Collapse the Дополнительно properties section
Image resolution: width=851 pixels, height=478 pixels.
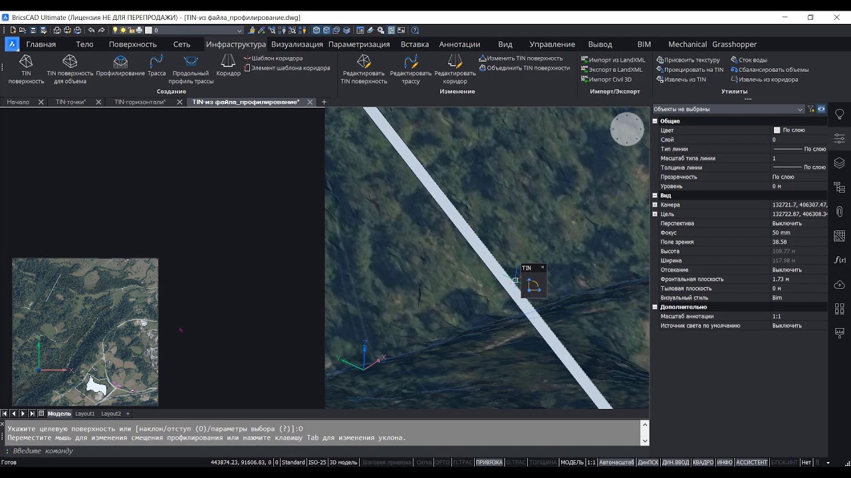[655, 307]
